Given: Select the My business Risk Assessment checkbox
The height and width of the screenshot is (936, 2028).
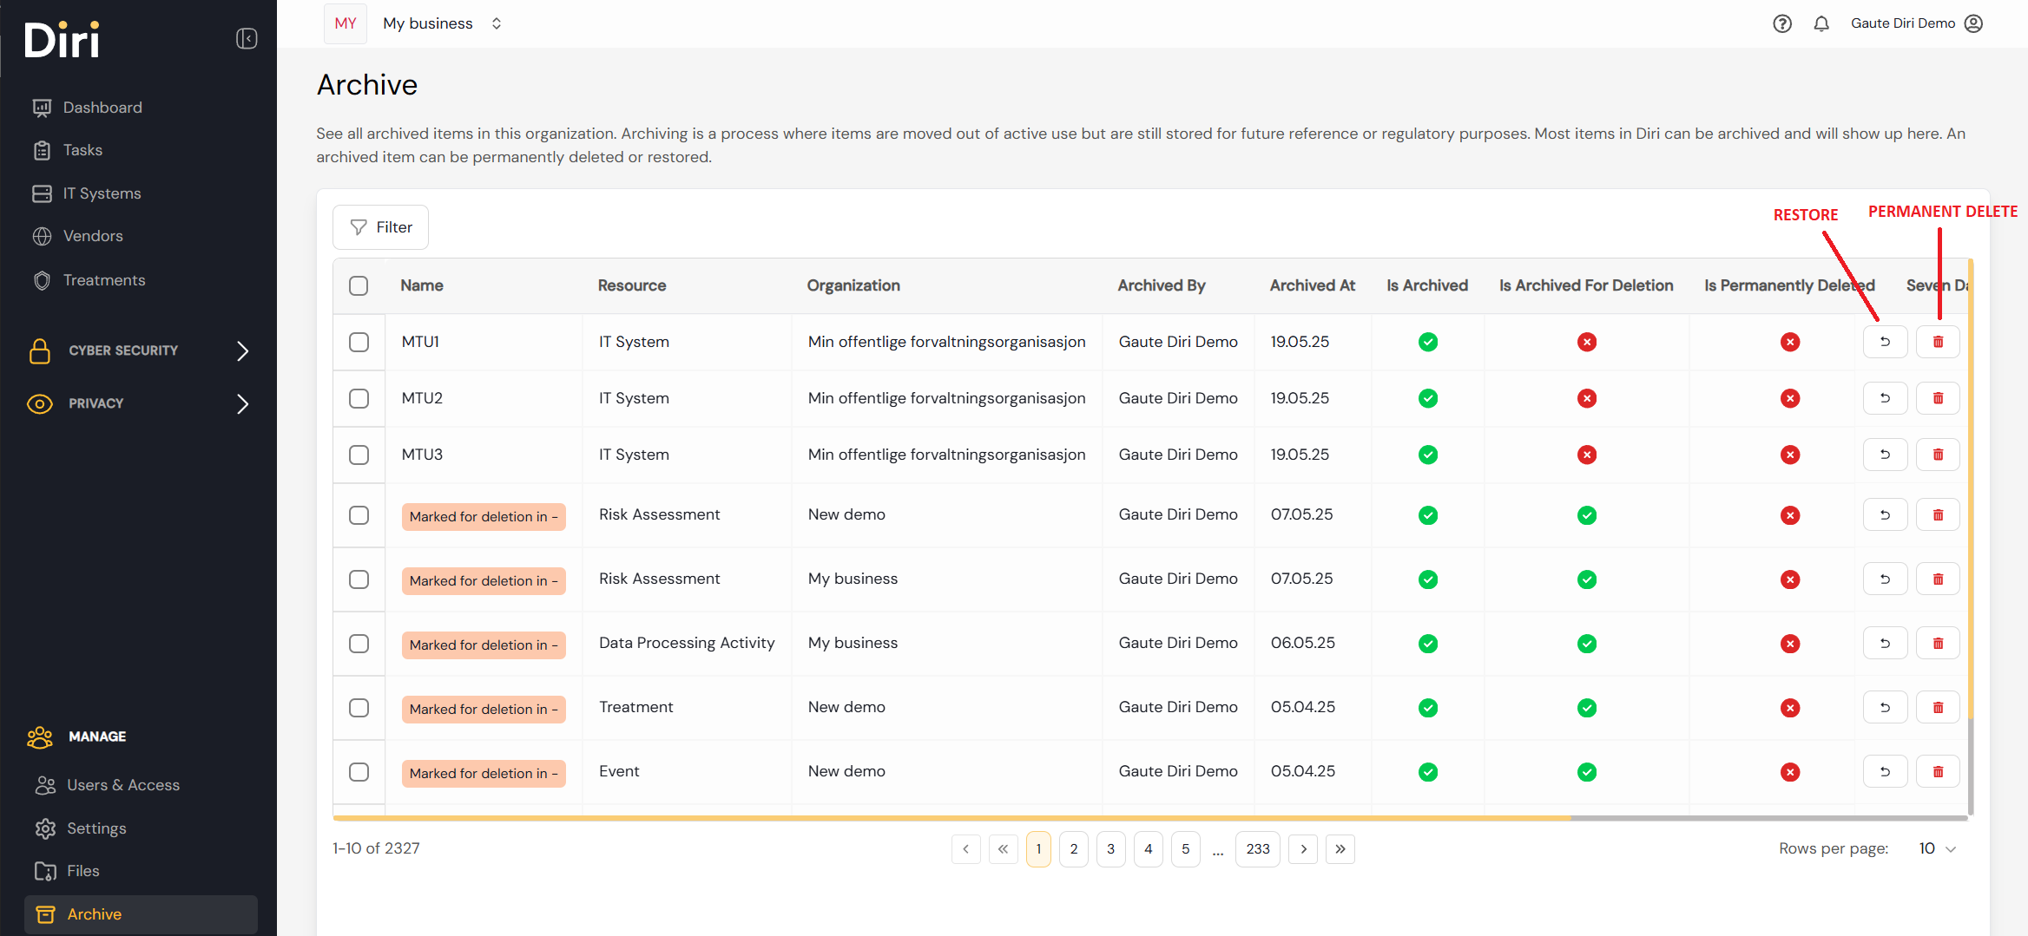Looking at the screenshot, I should [x=359, y=579].
